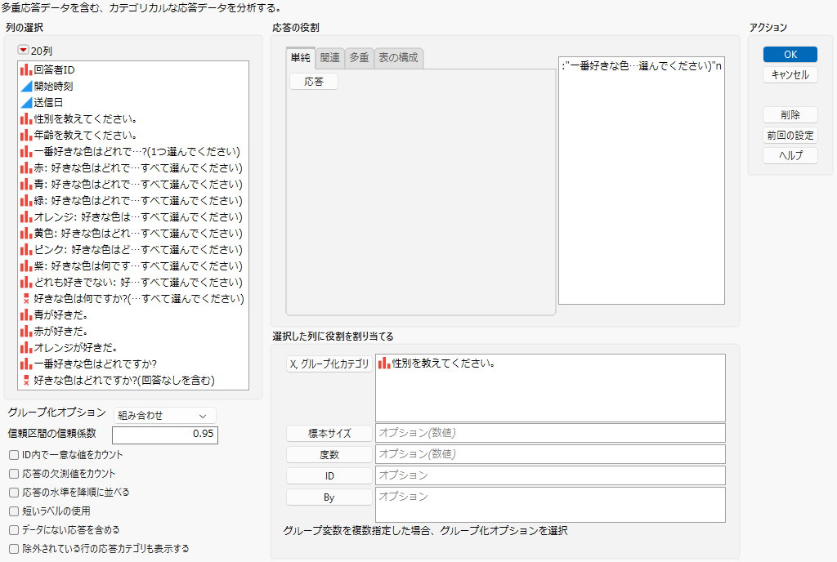Select 性別を教えてください。 in the column list
This screenshot has height=562, width=837.
pos(85,119)
